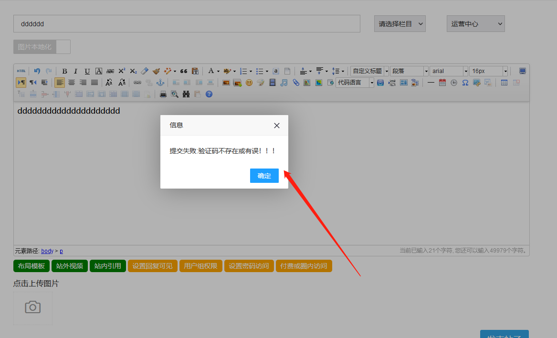Click the blockquote quotation marks icon

pyautogui.click(x=183, y=71)
